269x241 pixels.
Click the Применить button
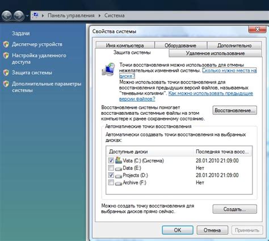[247, 230]
